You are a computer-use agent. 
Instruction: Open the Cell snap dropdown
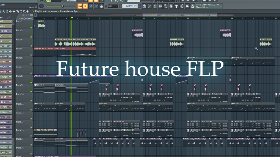click(x=113, y=6)
